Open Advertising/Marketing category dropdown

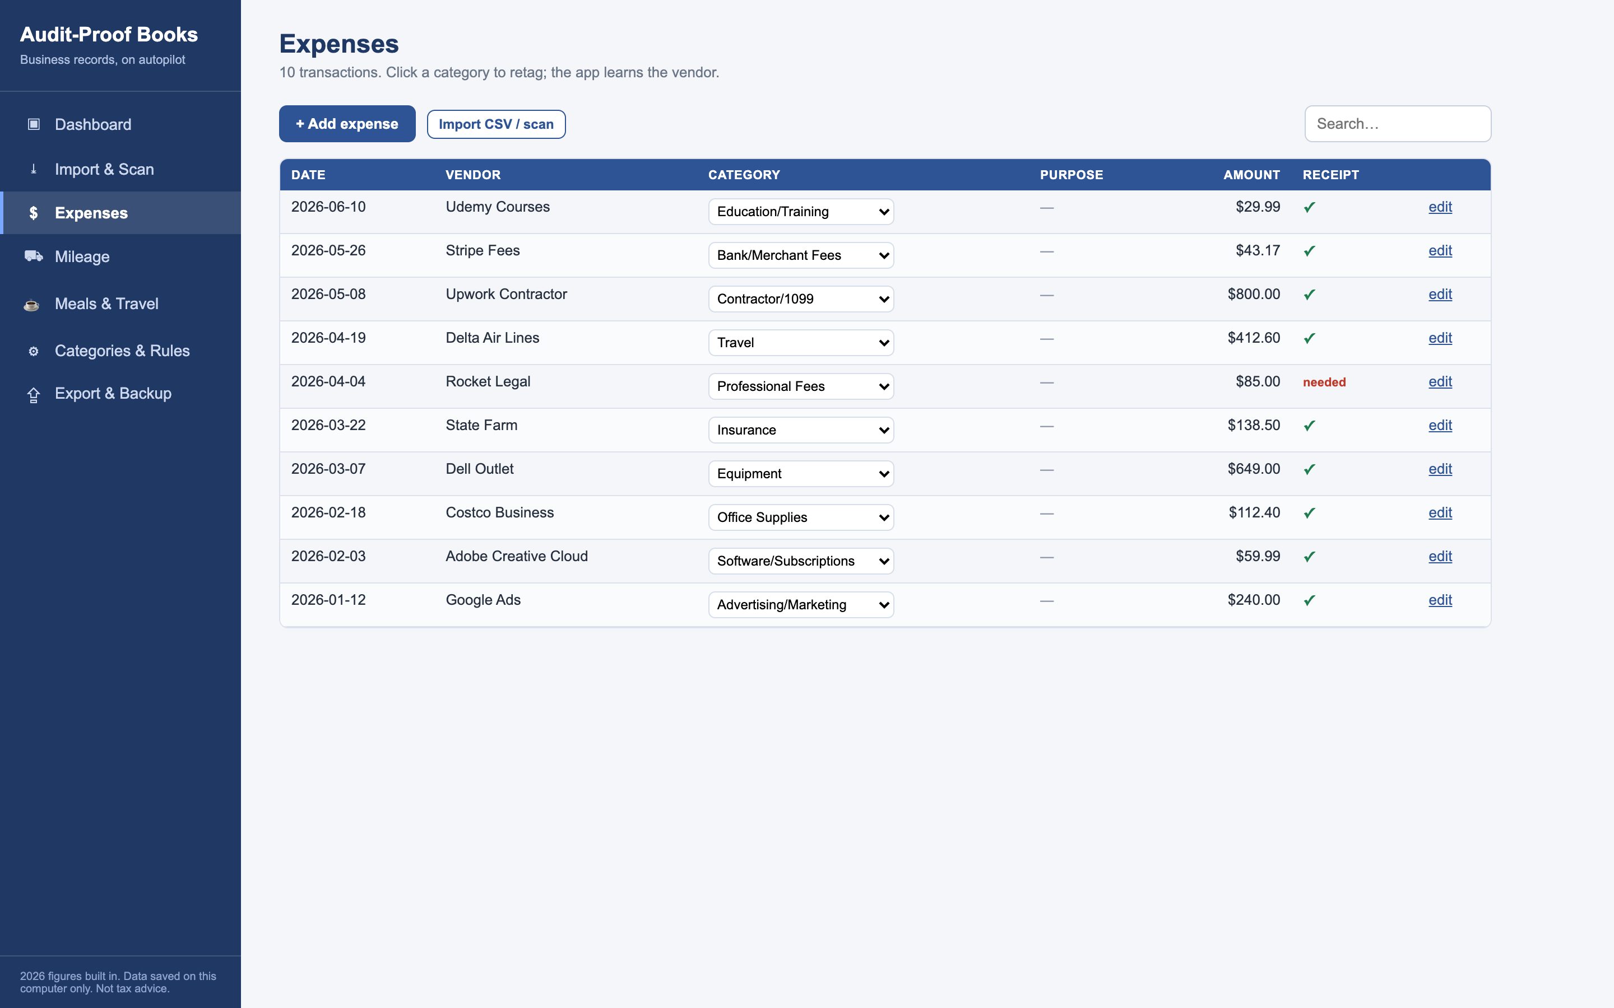pyautogui.click(x=801, y=605)
